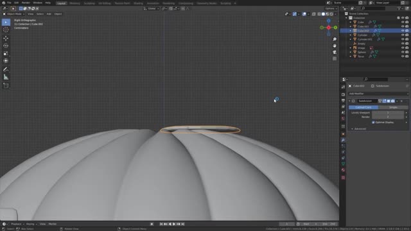Click the red X axis gizmo ball

328,28
